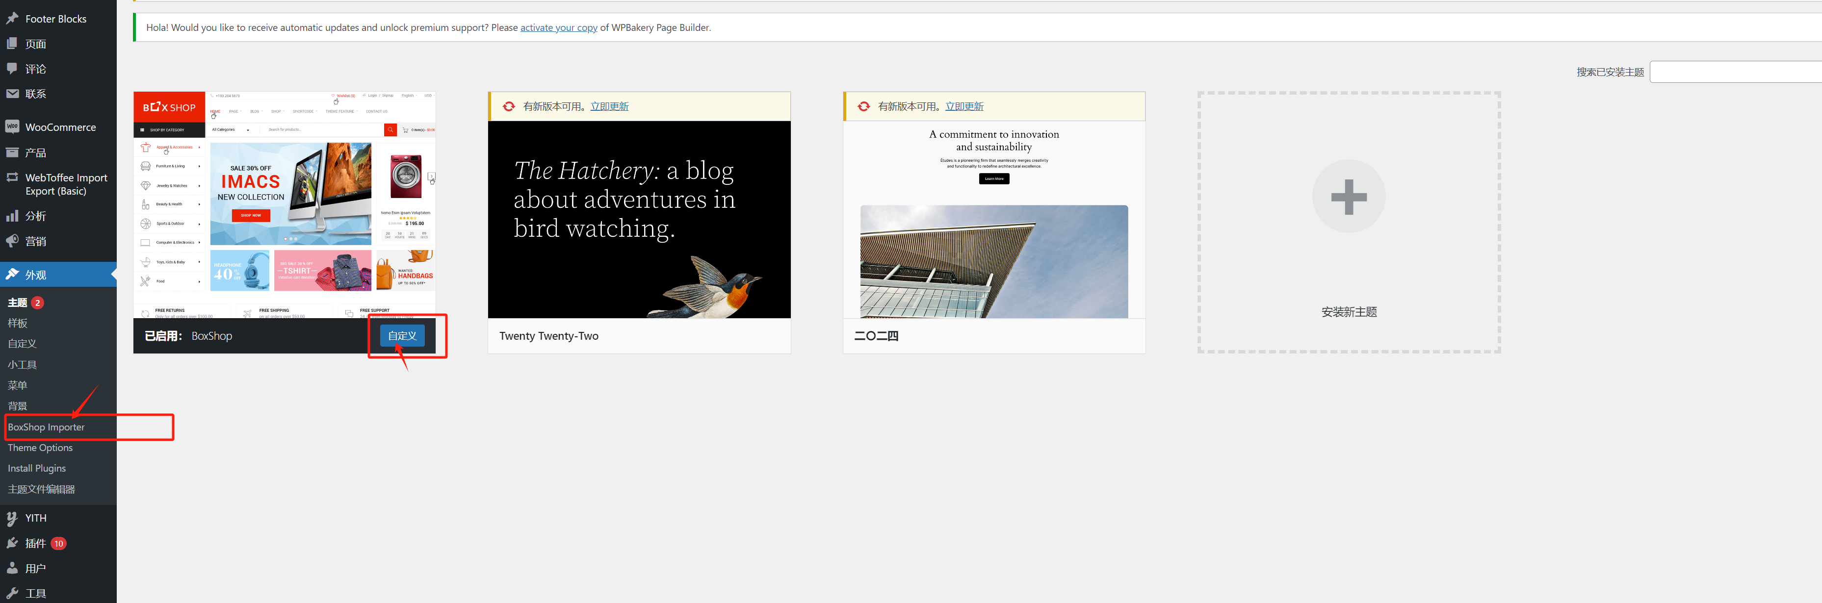Click the 分析 (Analytics) icon in sidebar

coord(13,216)
